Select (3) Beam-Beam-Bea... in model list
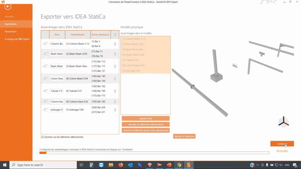 coord(146,49)
